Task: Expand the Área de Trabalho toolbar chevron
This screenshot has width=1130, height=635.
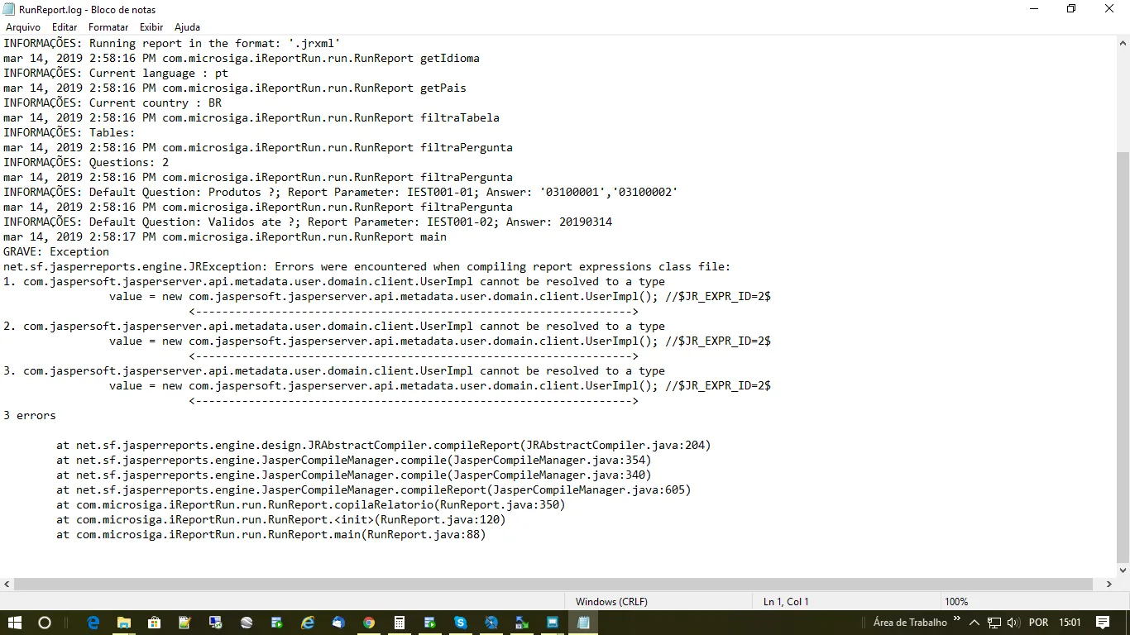Action: [957, 618]
